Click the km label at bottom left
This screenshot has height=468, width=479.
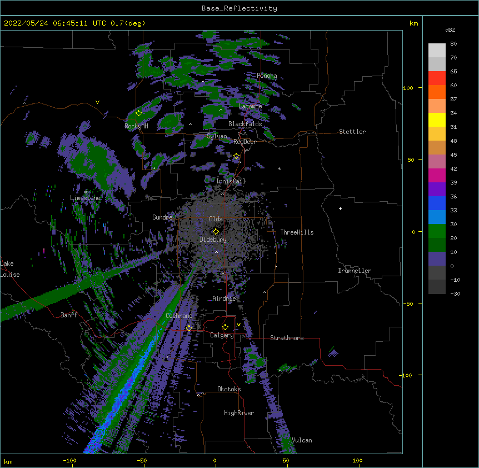click(x=8, y=461)
